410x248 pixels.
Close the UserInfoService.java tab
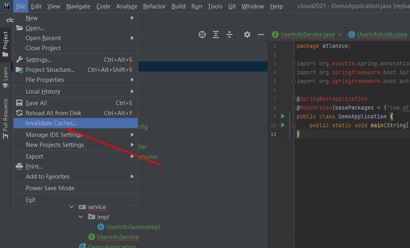[340, 35]
